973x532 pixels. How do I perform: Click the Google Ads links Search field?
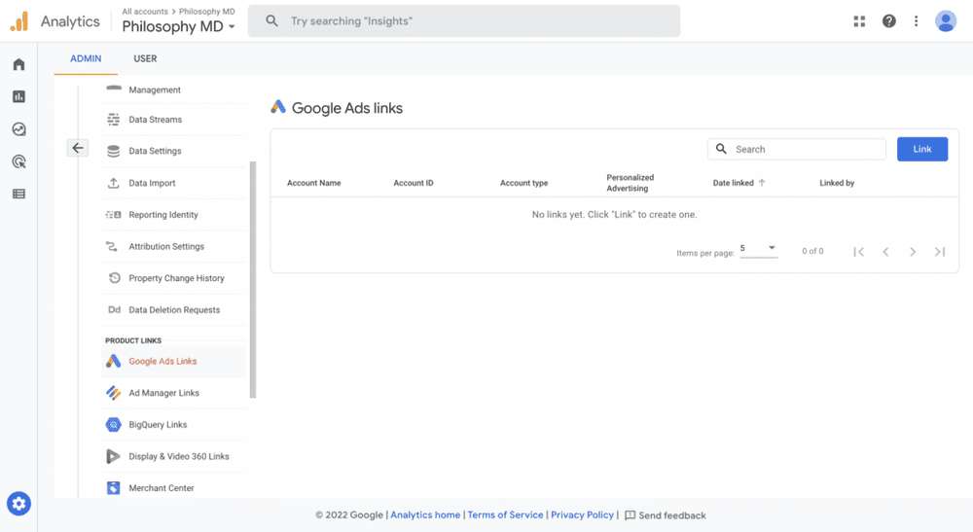tap(797, 149)
